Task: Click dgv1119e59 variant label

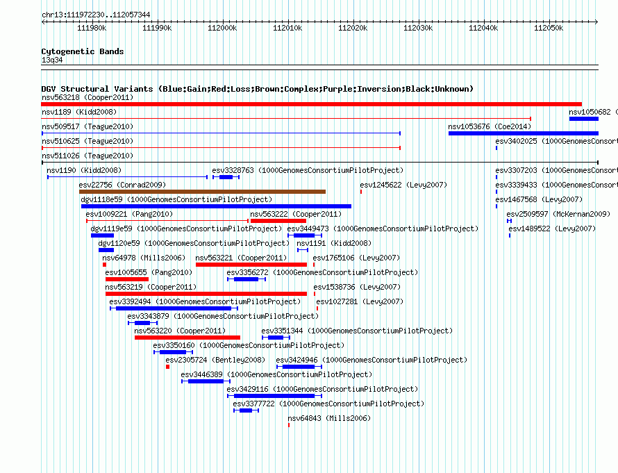Action: 186,229
